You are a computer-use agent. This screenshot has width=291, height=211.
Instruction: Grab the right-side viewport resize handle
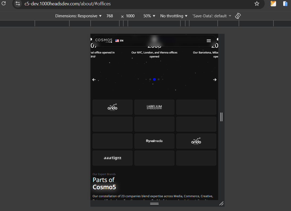(221, 117)
